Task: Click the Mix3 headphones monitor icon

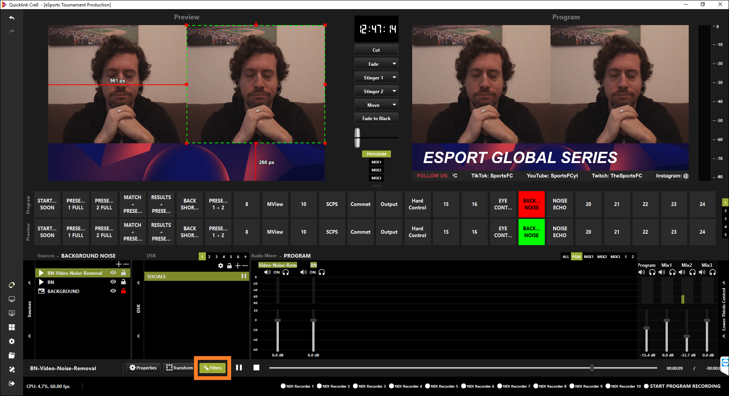Action: [713, 272]
